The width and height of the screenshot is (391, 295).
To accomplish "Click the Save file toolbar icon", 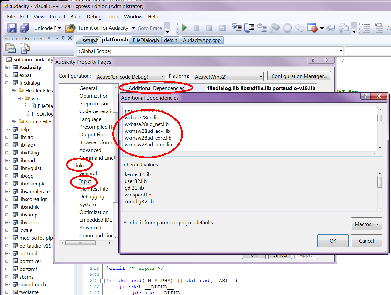I will pyautogui.click(x=12, y=28).
